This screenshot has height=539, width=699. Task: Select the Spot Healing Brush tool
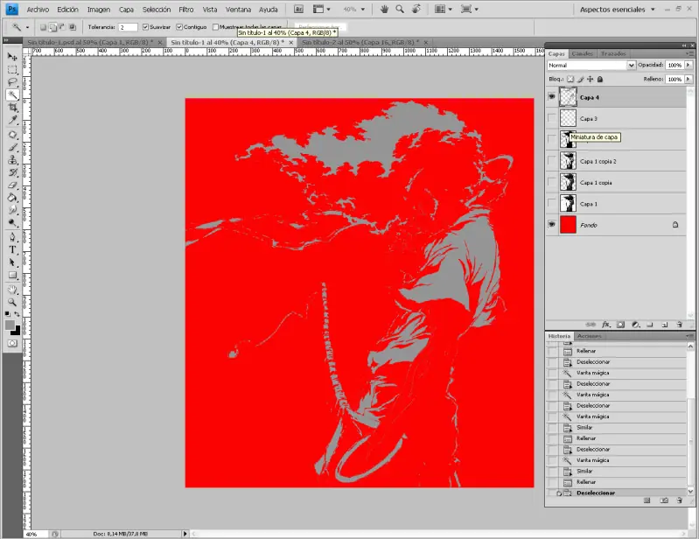coord(12,135)
